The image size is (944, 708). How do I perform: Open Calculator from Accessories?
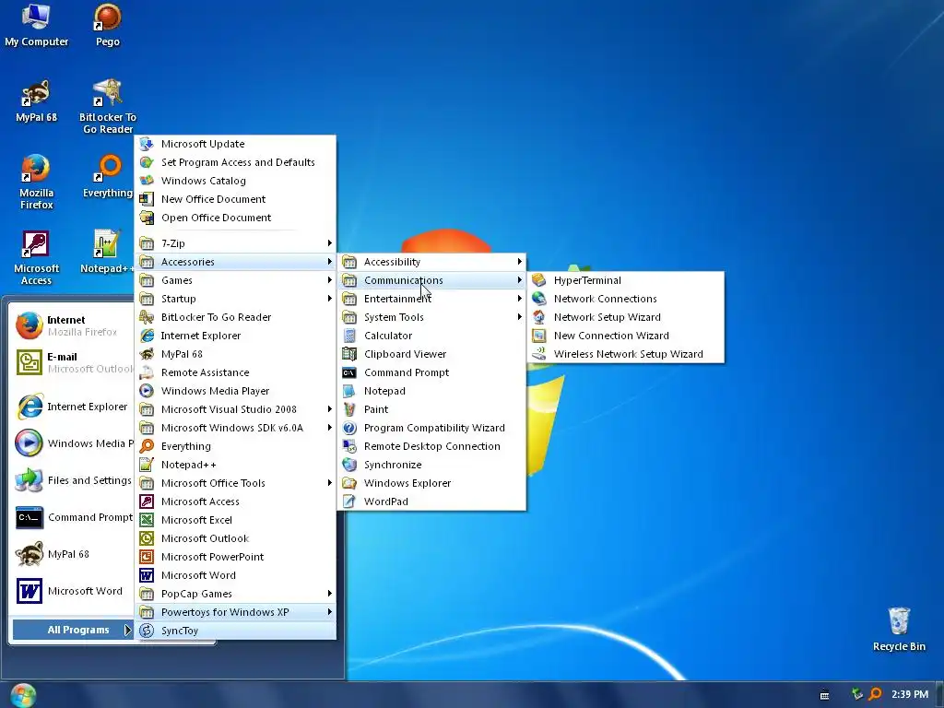point(431,336)
